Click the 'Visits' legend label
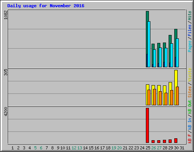Screen dimensions: 194x152 tap(189, 75)
